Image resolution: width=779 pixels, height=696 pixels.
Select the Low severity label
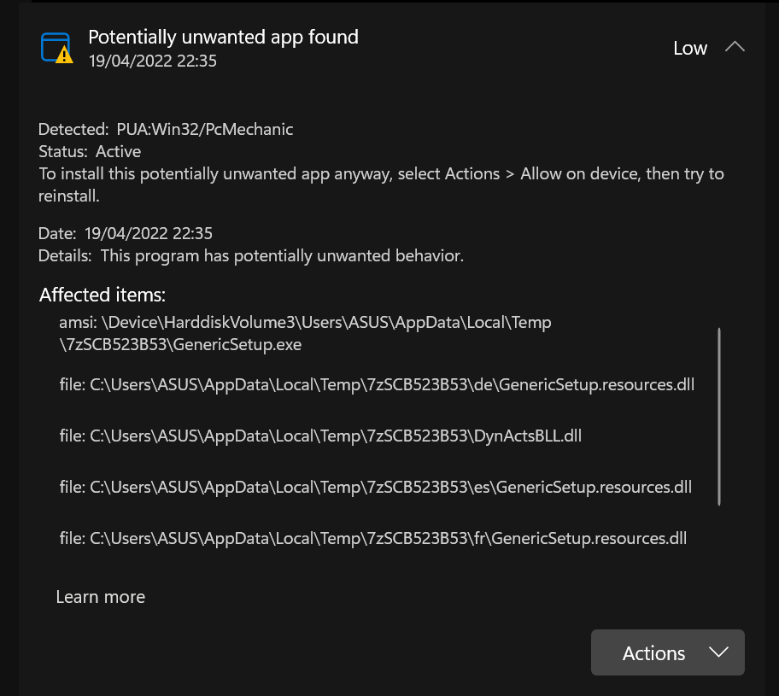(690, 48)
